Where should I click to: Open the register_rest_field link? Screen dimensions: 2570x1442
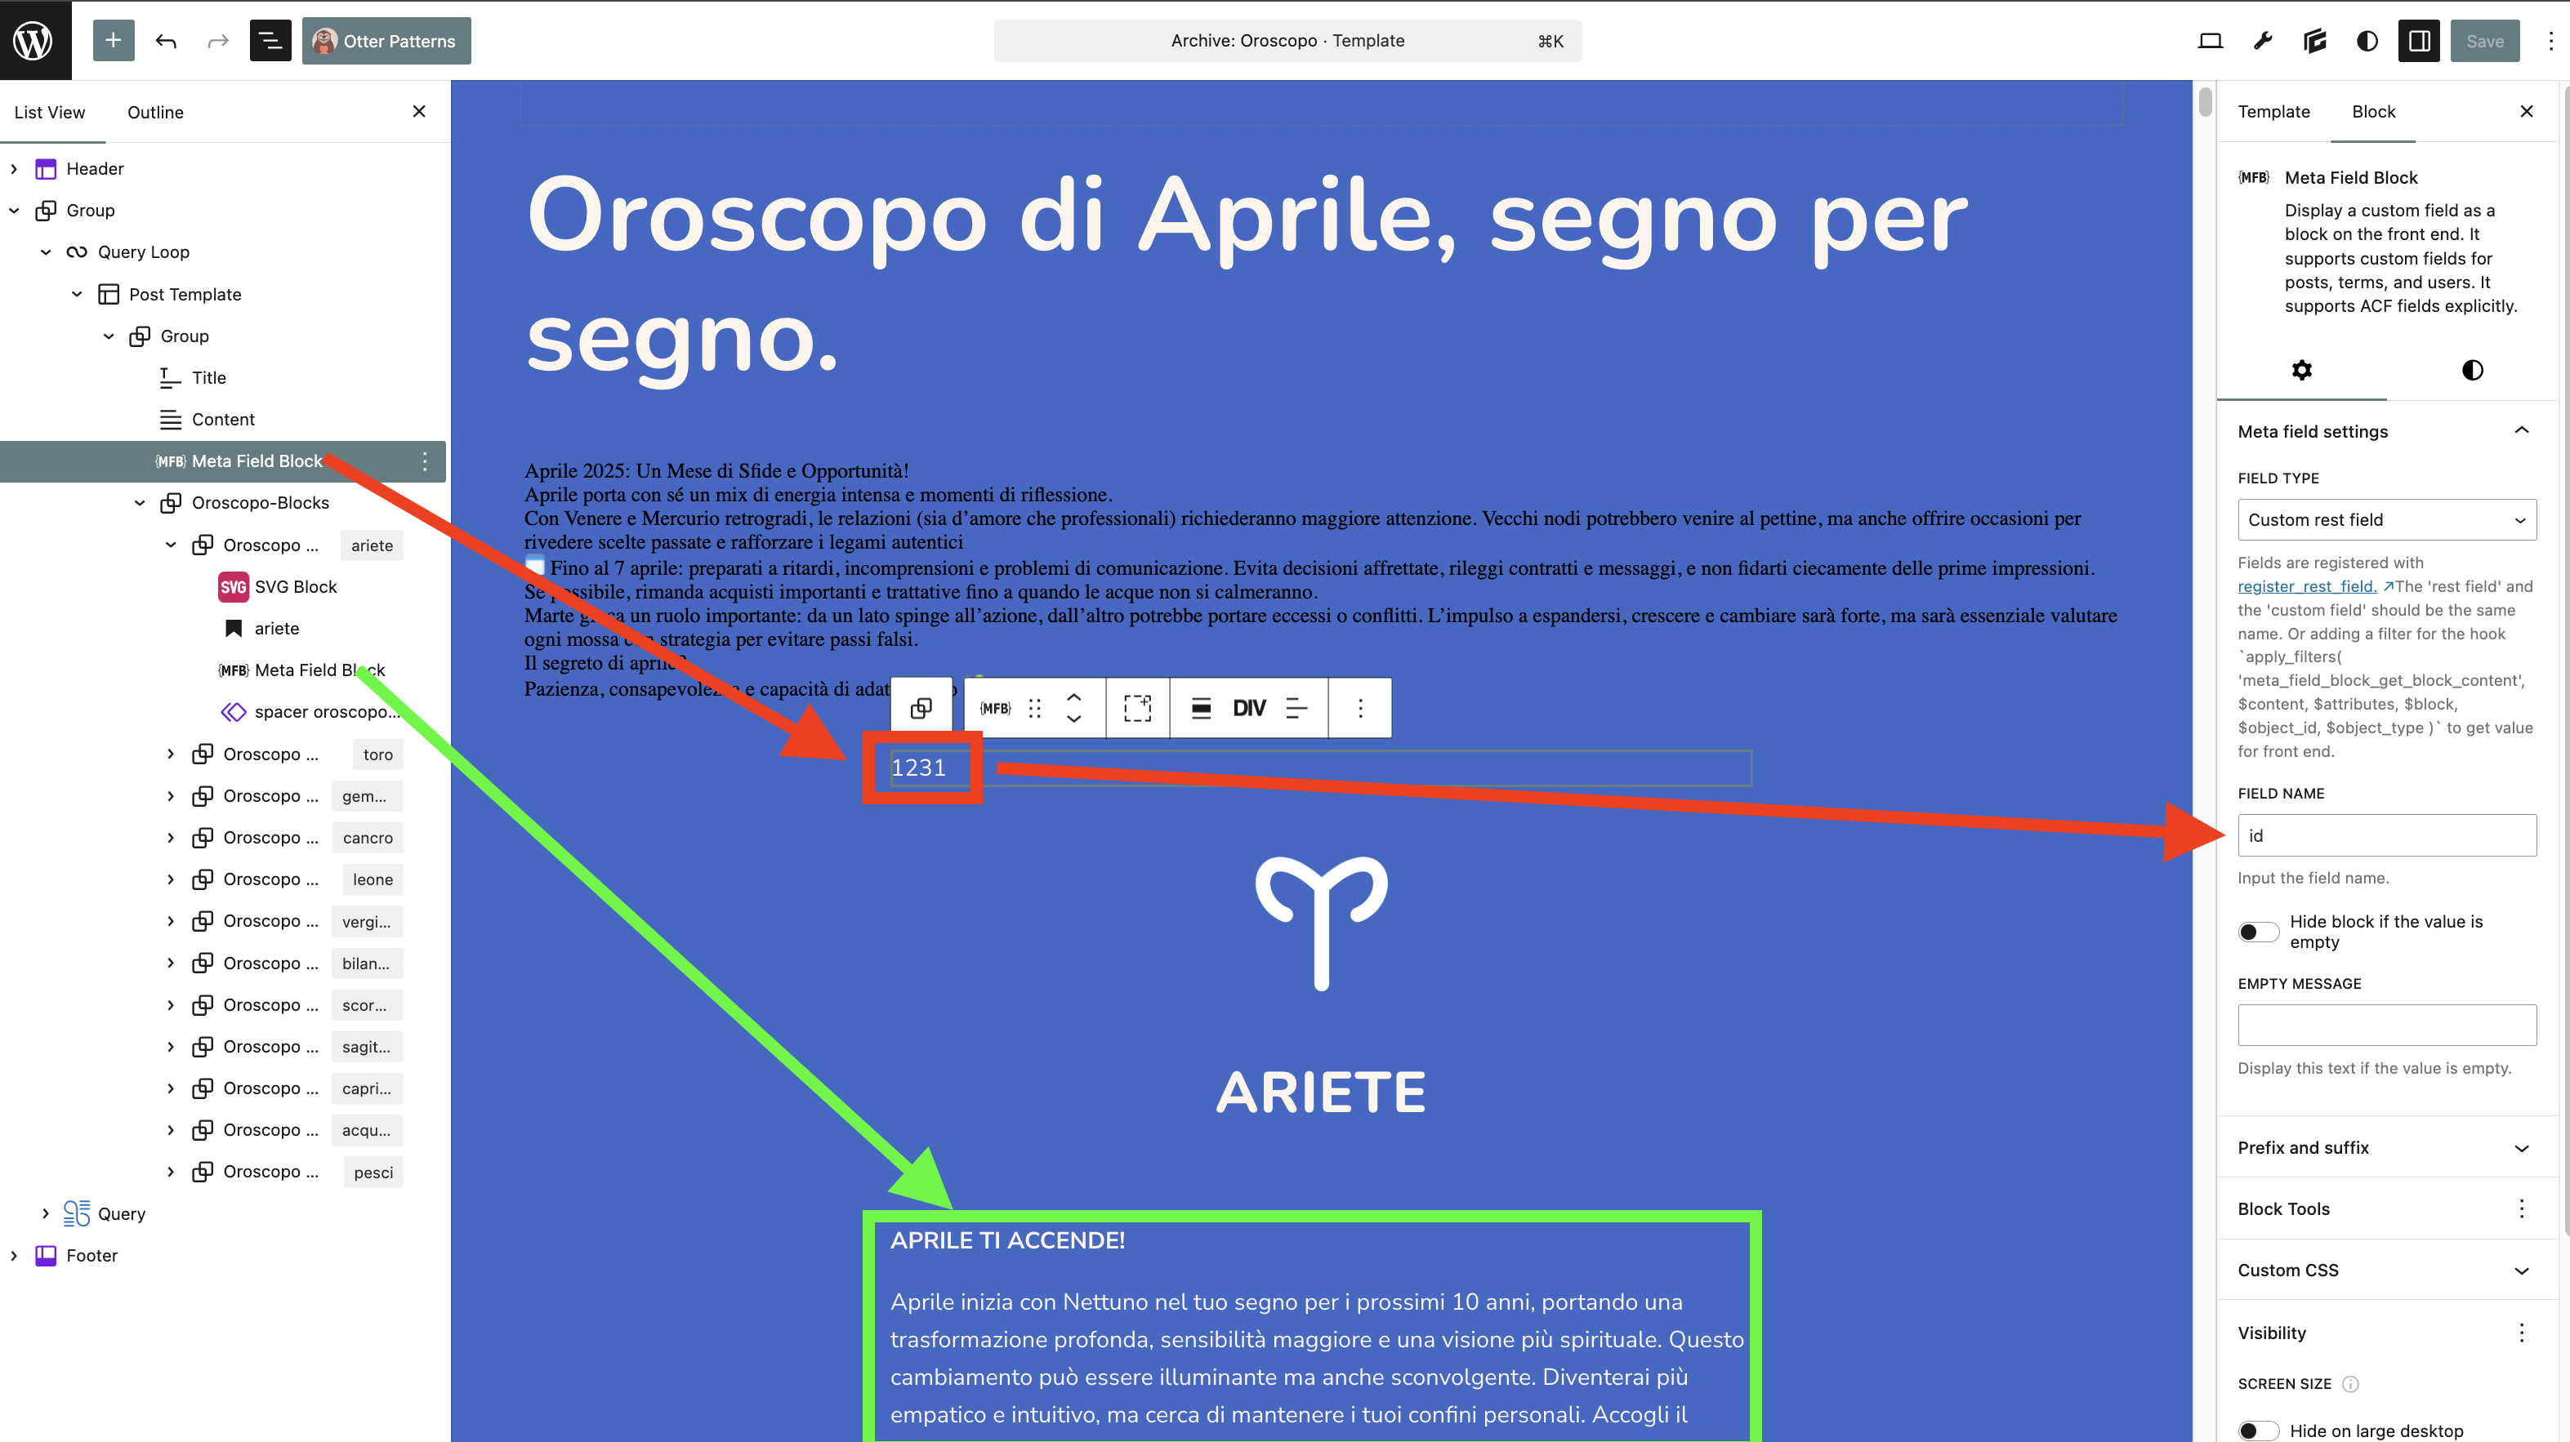(x=2305, y=586)
